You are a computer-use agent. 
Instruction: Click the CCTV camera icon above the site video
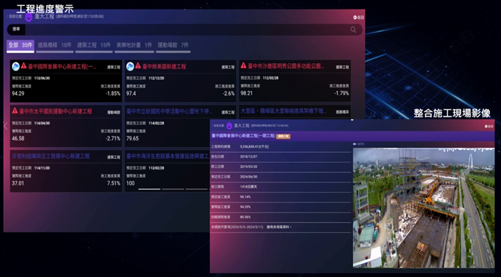click(x=355, y=144)
